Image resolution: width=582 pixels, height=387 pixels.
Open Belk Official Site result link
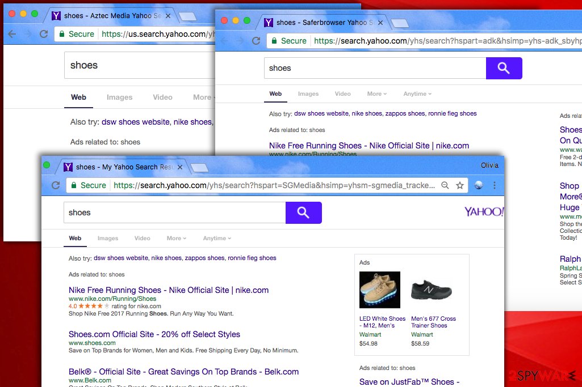click(x=184, y=372)
